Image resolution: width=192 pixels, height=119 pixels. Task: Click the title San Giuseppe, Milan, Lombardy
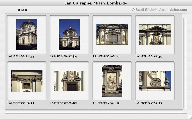[96, 3]
